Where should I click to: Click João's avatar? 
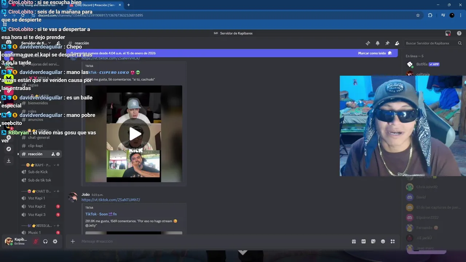point(73,197)
